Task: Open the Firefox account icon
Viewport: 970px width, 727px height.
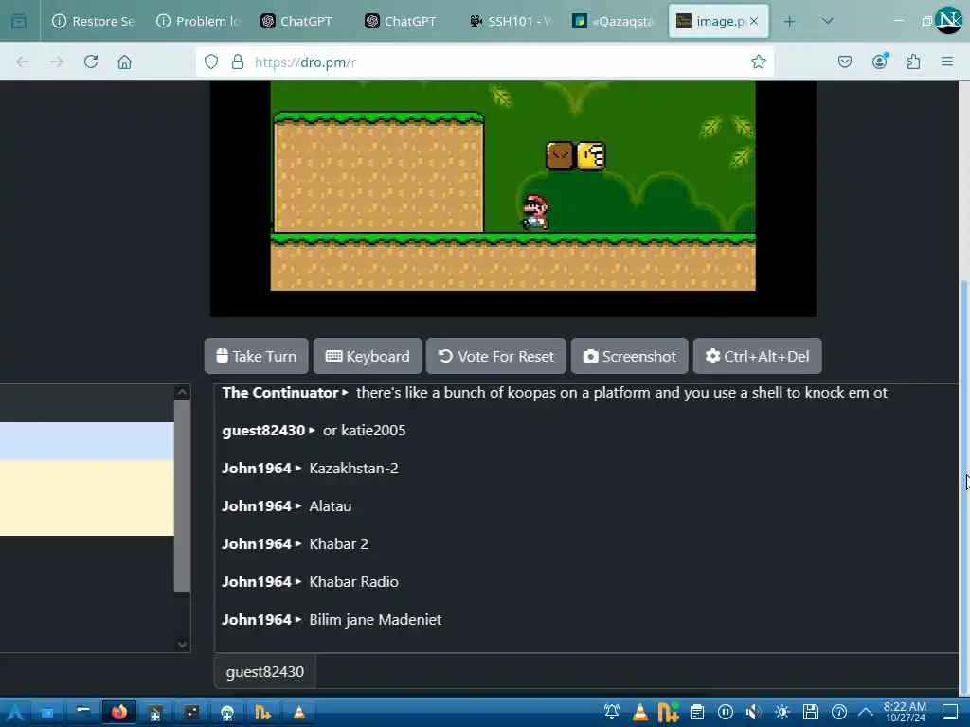Action: point(880,62)
